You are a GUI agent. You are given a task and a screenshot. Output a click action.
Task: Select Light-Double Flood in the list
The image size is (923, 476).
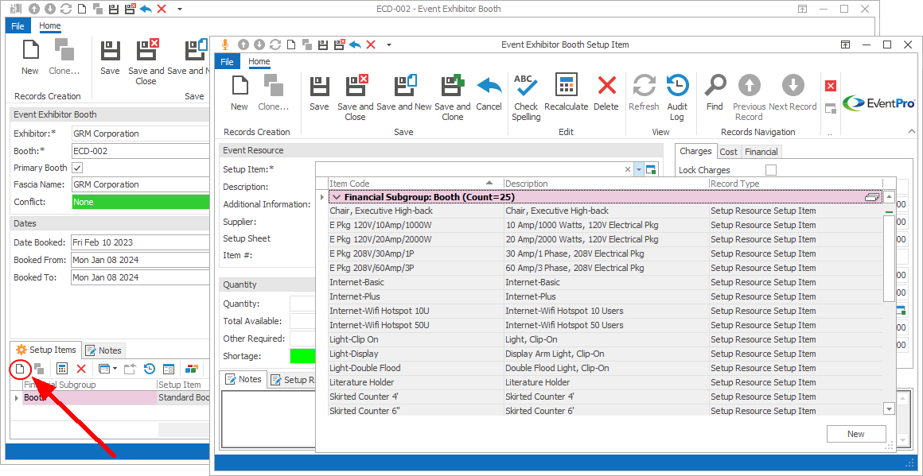tap(606, 368)
